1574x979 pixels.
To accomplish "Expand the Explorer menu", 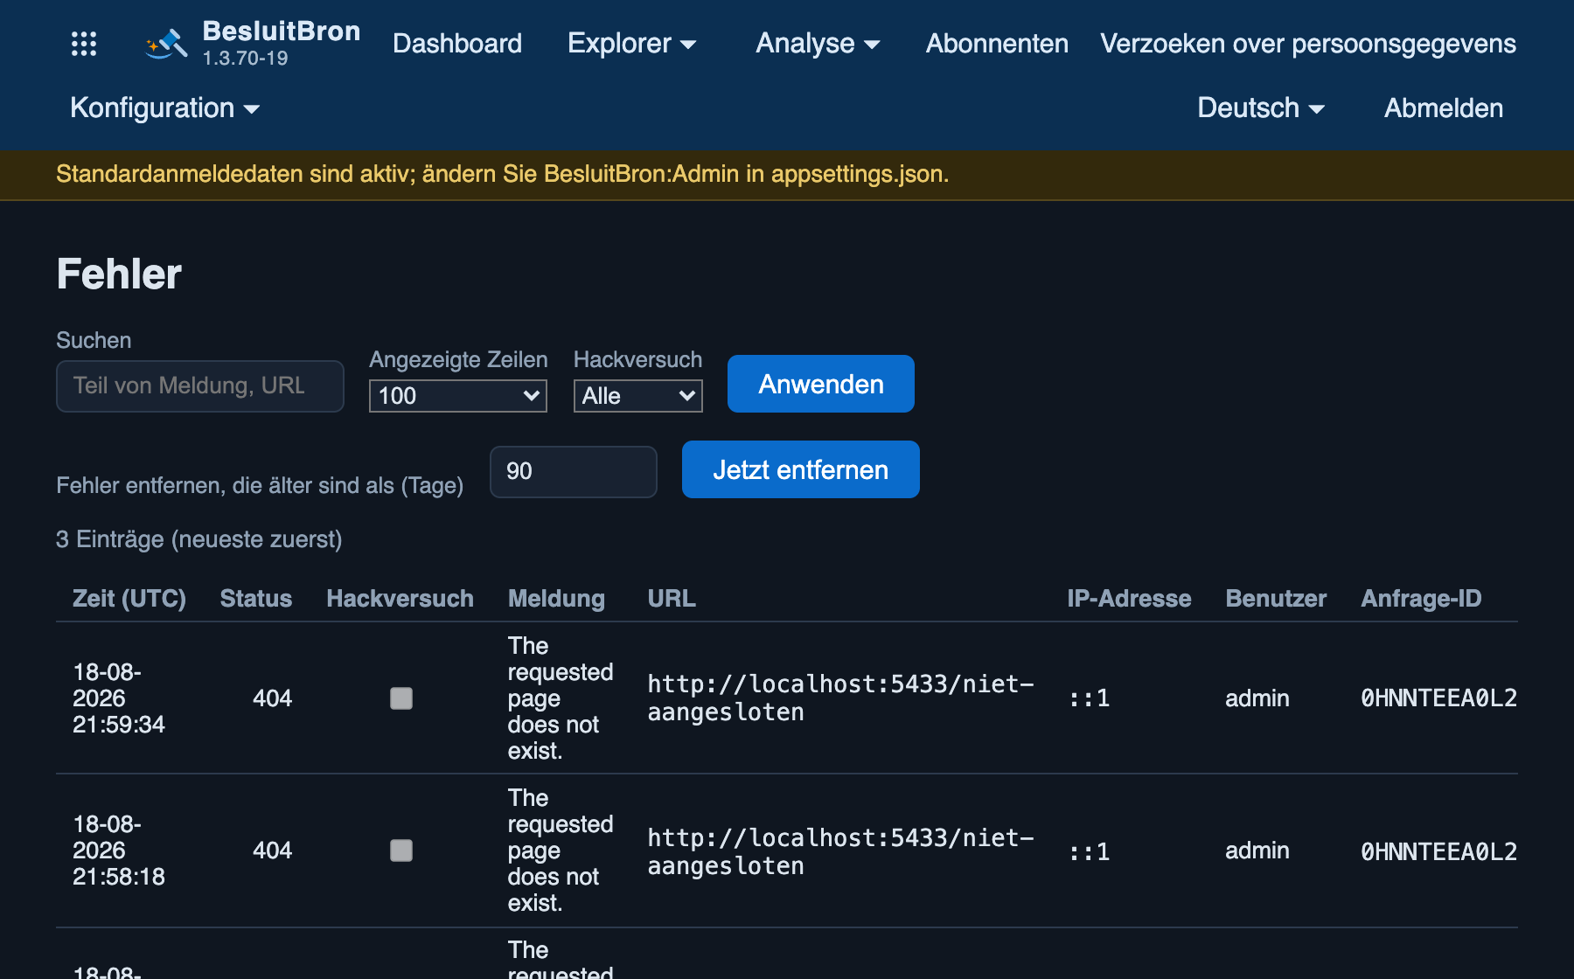I will tap(632, 44).
